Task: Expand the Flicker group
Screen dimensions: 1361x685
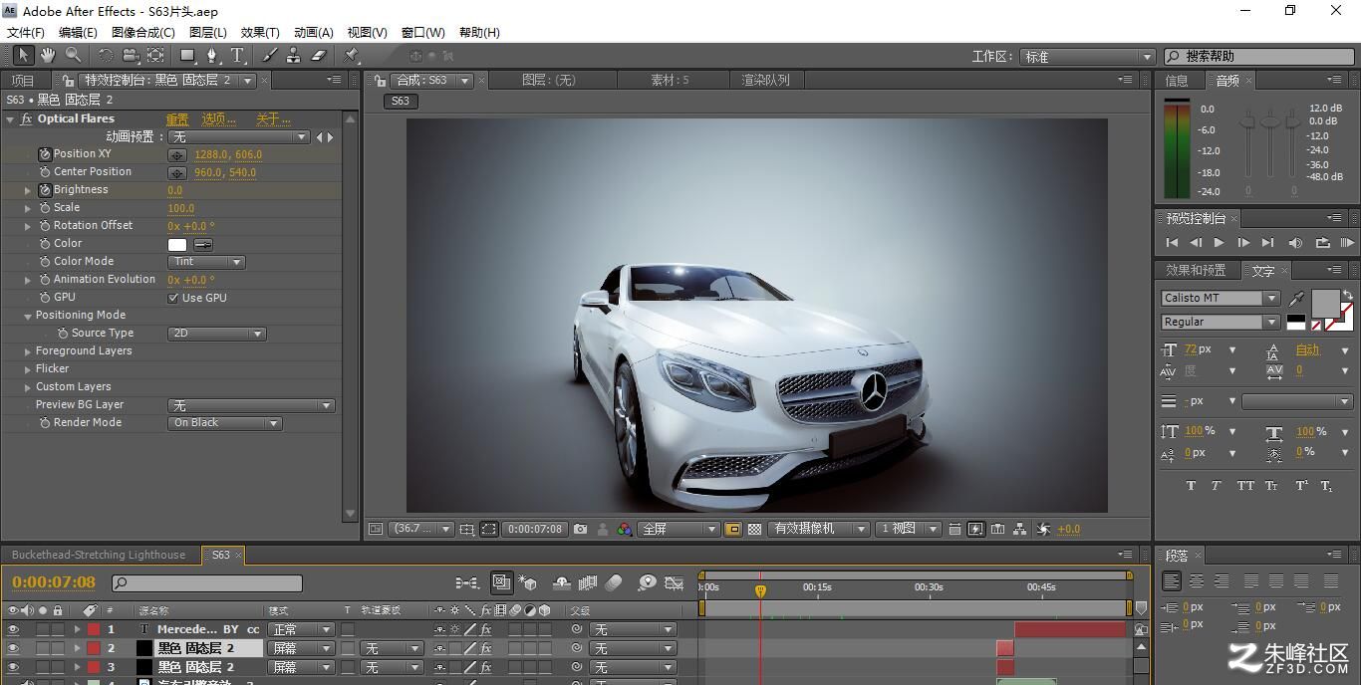Action: [28, 369]
